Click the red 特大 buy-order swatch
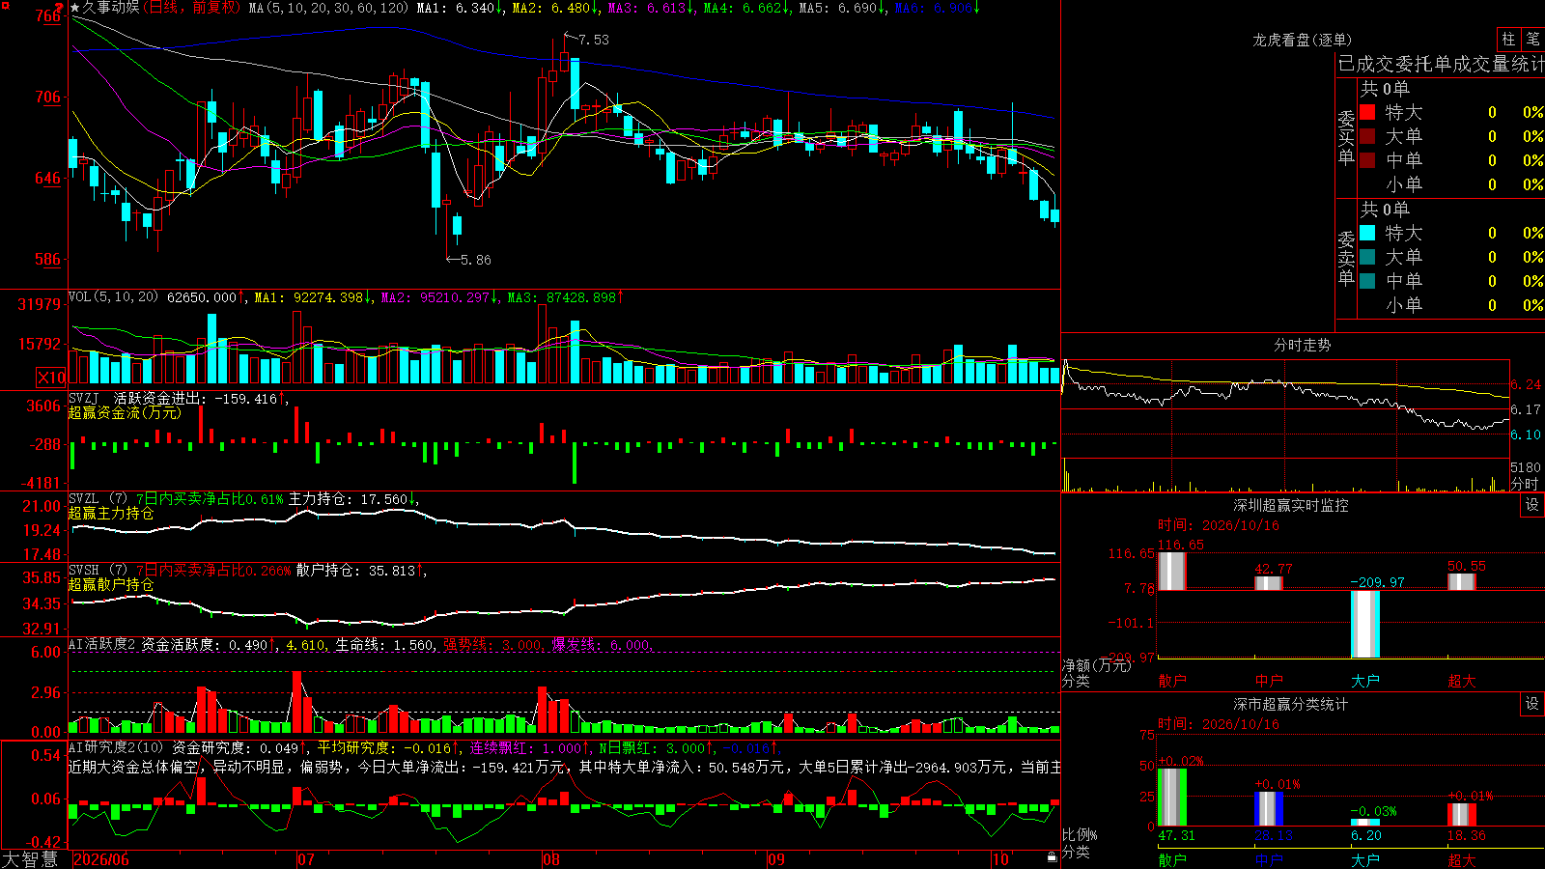Viewport: 1545px width, 869px height. click(1367, 112)
